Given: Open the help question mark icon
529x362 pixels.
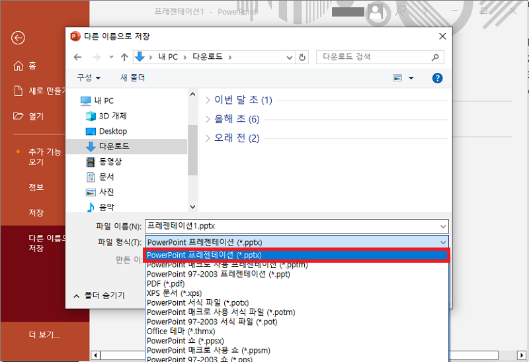Looking at the screenshot, I should pyautogui.click(x=437, y=78).
